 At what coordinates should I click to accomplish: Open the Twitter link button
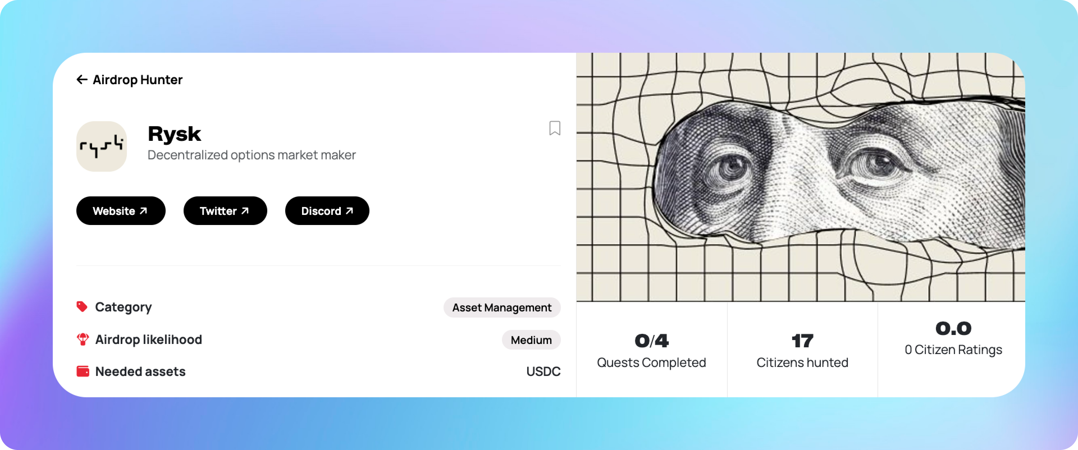click(225, 211)
